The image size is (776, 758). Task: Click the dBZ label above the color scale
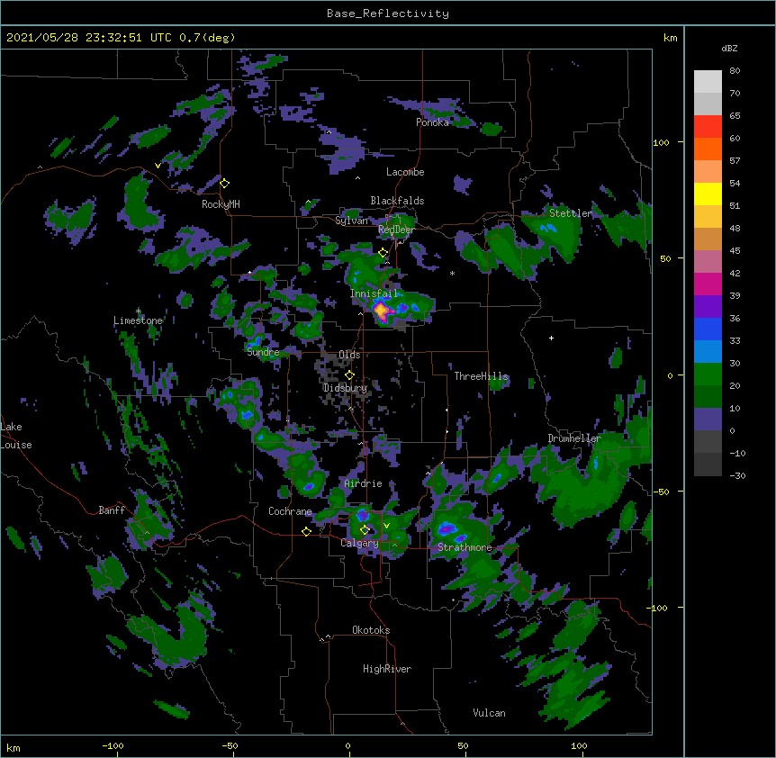coord(729,48)
